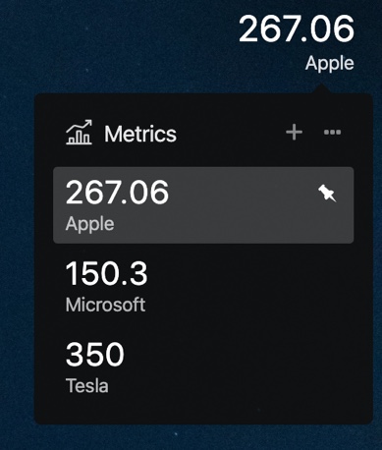
Task: Click the plus icon to add metric
Action: 294,133
